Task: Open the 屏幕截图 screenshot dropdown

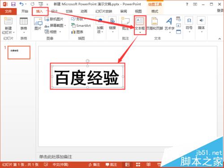Action: click(x=55, y=26)
